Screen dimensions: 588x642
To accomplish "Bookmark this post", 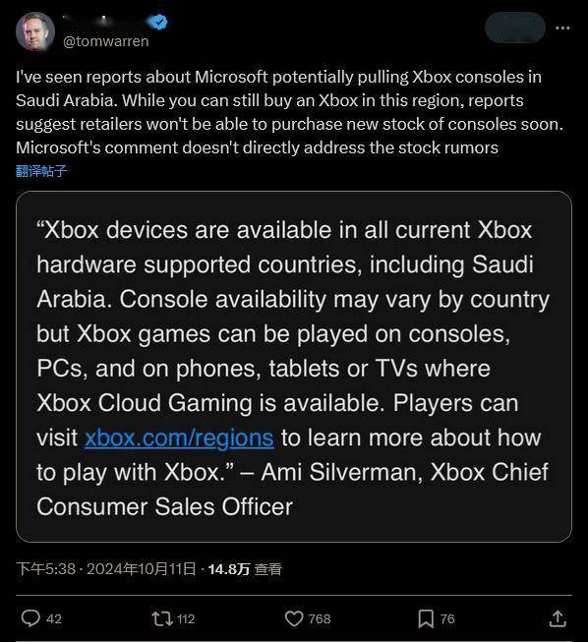I will click(426, 618).
